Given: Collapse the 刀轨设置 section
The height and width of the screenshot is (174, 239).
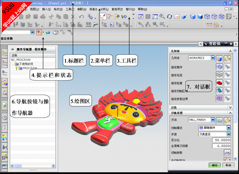Looking at the screenshot, I should pyautogui.click(x=230, y=113).
